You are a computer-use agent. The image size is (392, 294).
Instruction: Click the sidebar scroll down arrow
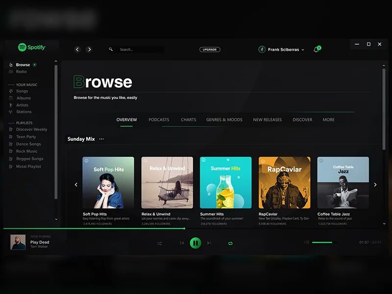(56, 219)
